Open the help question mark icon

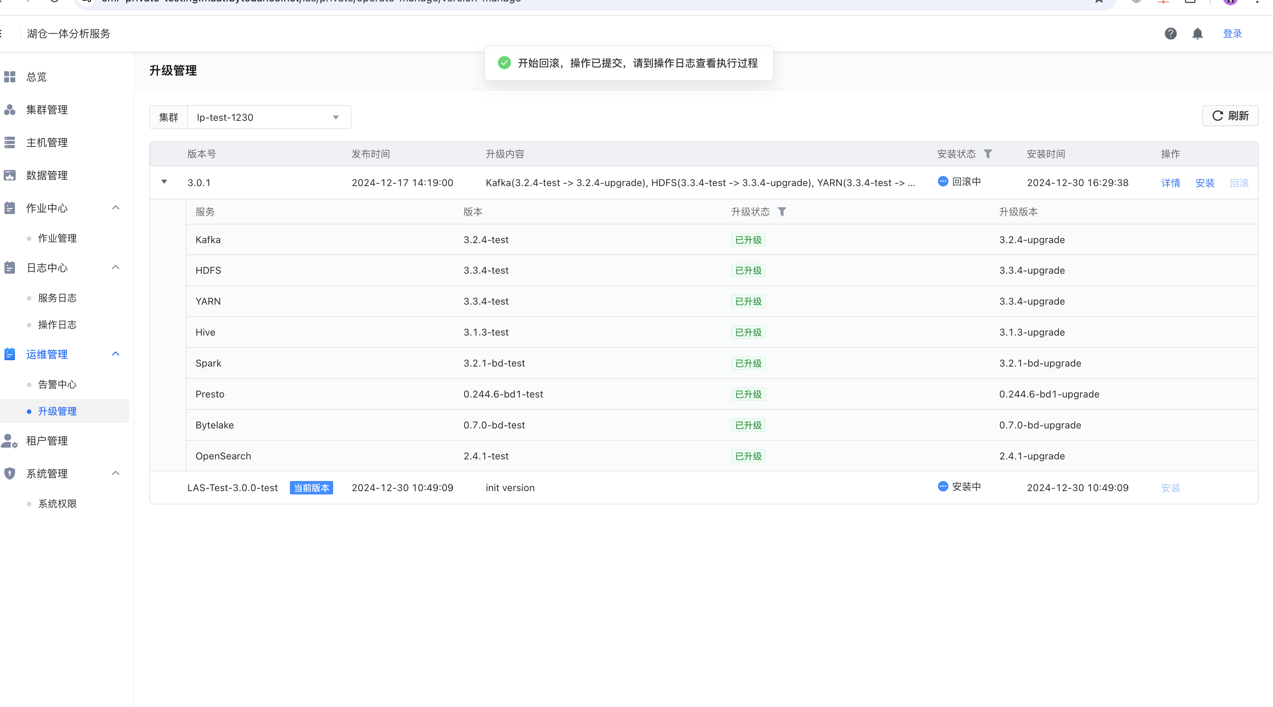point(1170,34)
